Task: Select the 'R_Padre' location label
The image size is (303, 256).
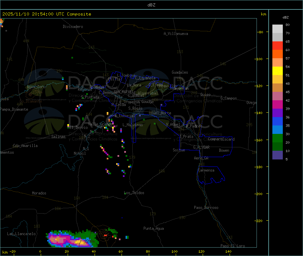Action: pos(193,126)
